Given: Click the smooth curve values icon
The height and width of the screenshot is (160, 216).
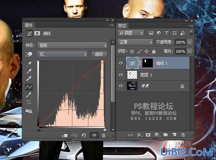Looking at the screenshot, I should [29, 102].
